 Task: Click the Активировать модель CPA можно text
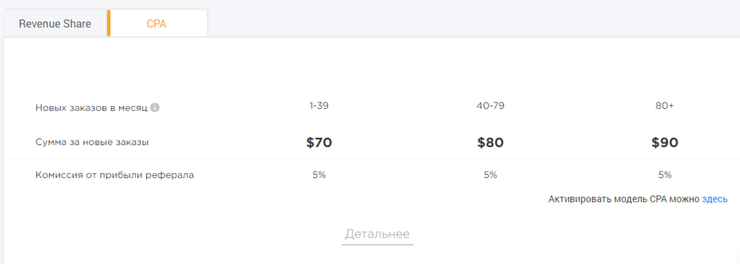(624, 199)
